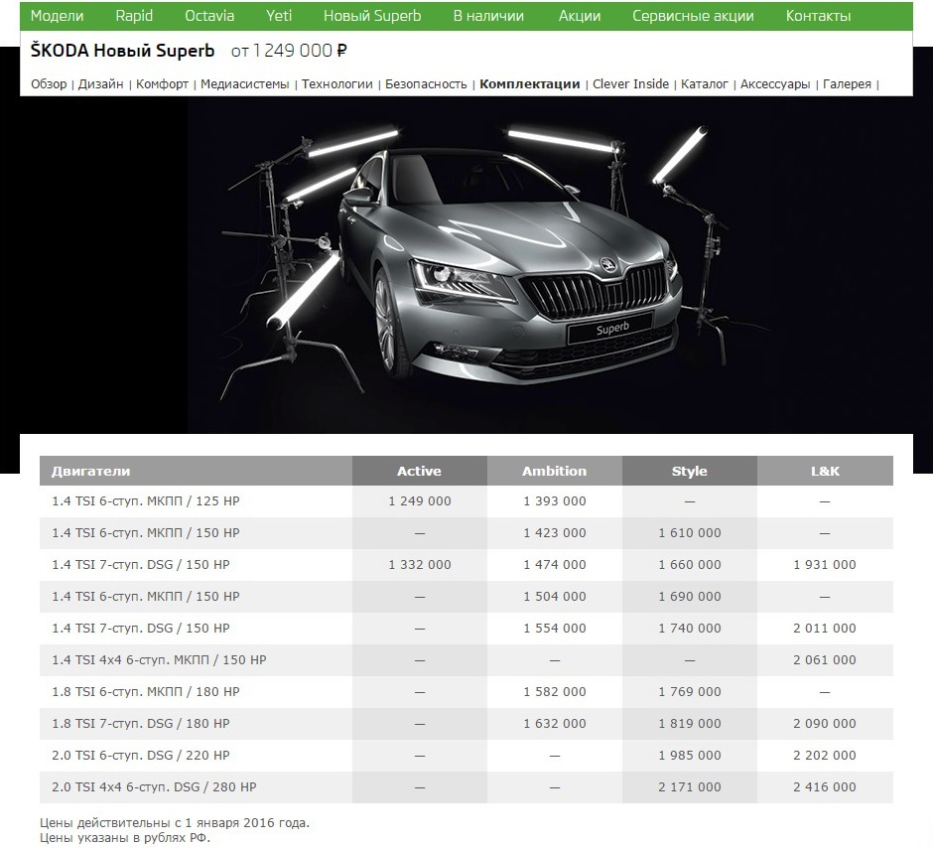This screenshot has width=933, height=848.
Task: Click the Ambition price 1 632 000
Action: pyautogui.click(x=555, y=724)
